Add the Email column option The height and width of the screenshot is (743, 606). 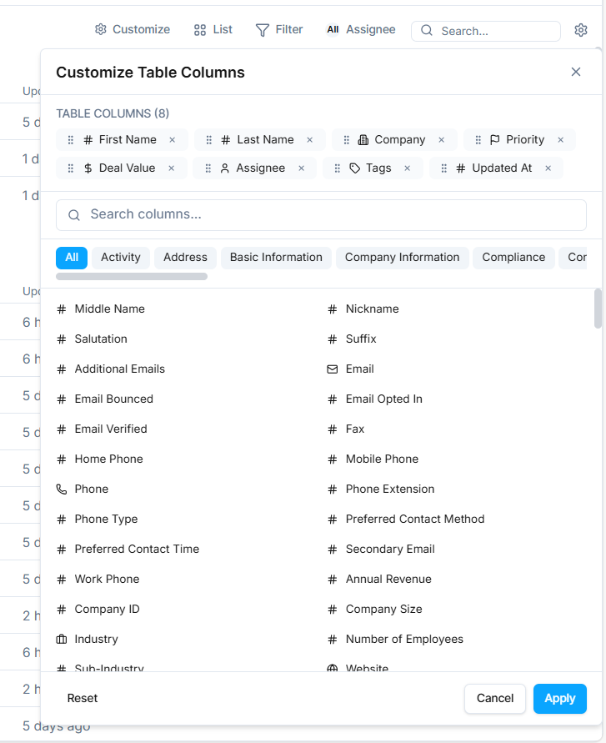[x=359, y=369]
